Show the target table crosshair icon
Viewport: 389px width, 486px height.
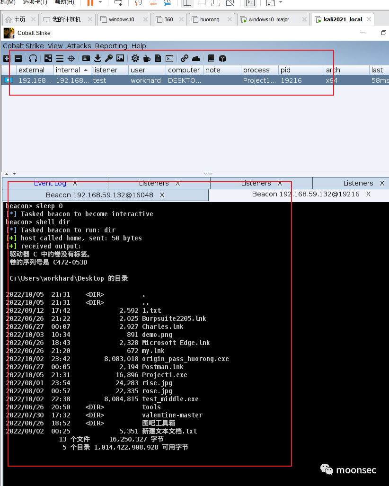click(x=71, y=58)
